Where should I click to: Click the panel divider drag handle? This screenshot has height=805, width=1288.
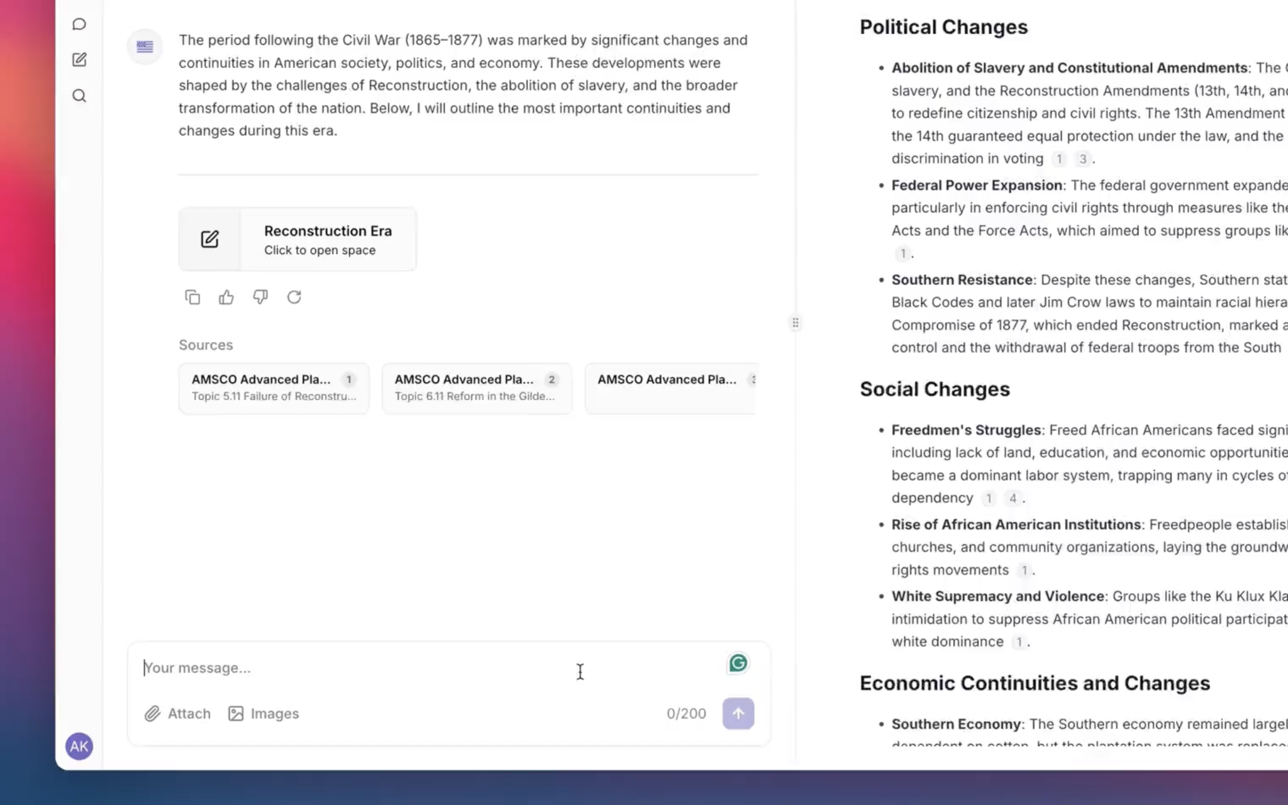point(795,322)
